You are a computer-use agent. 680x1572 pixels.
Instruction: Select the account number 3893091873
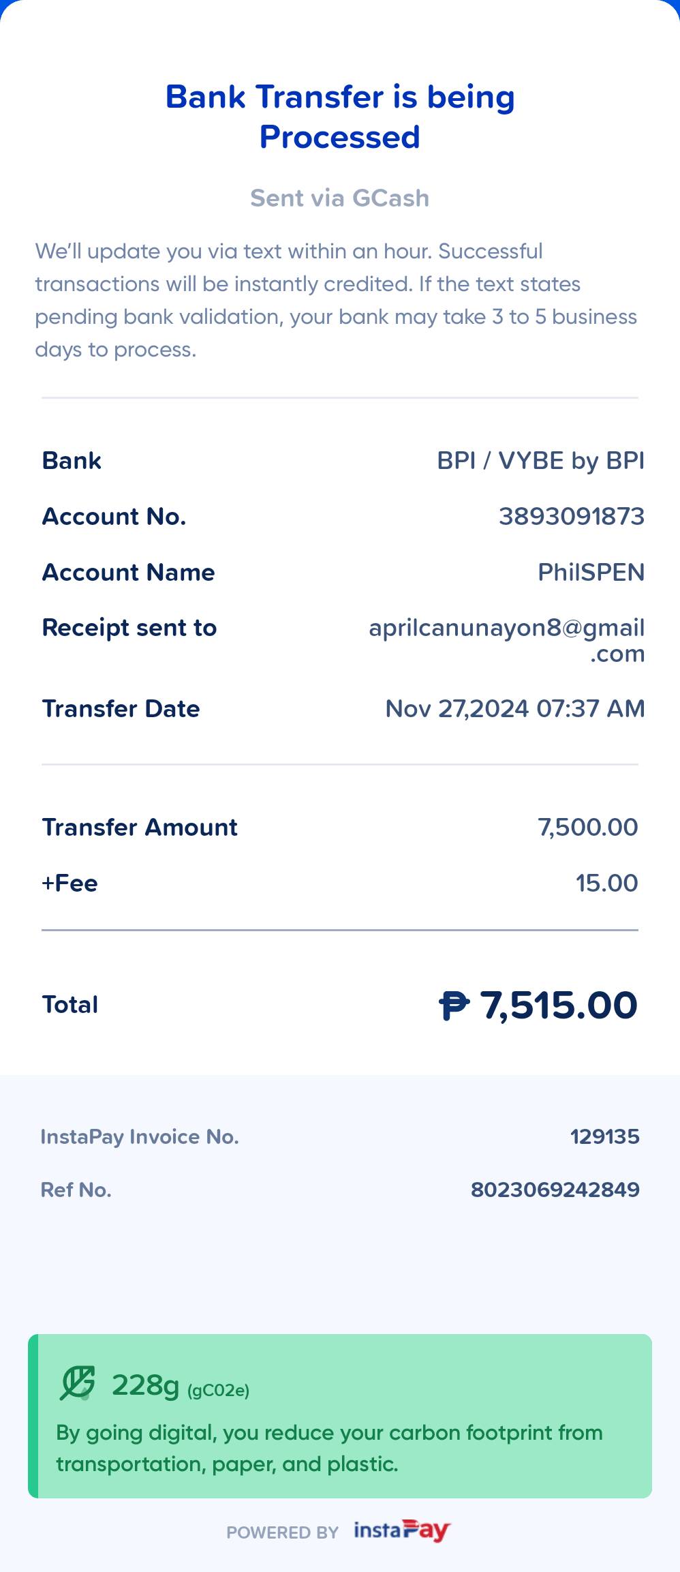point(572,516)
